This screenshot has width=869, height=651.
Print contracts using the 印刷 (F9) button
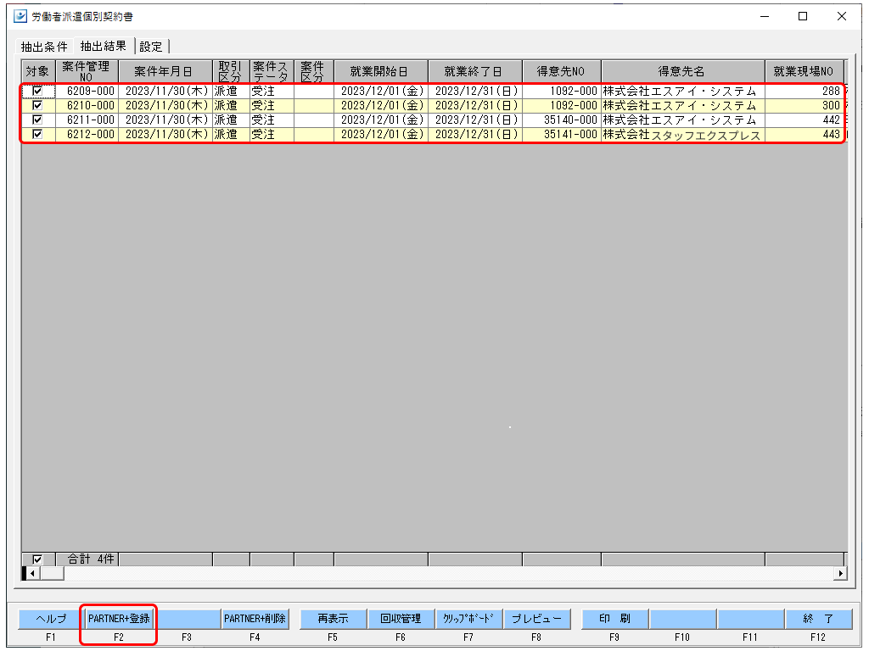[614, 619]
